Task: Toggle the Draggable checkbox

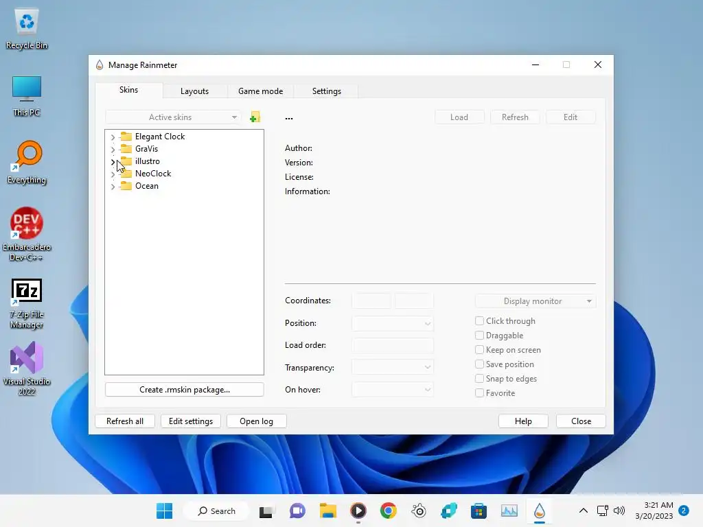Action: pyautogui.click(x=479, y=335)
